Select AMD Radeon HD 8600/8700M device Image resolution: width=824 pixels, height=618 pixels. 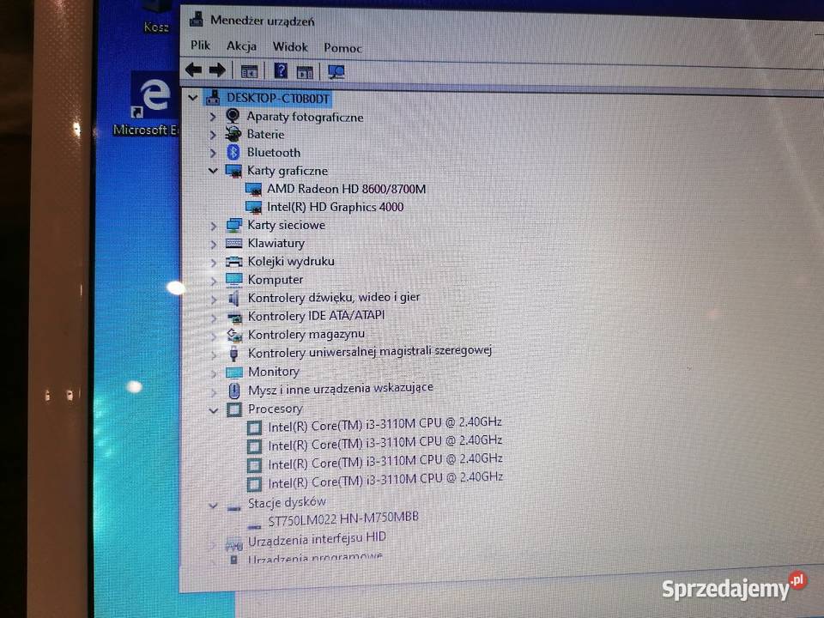coord(346,189)
